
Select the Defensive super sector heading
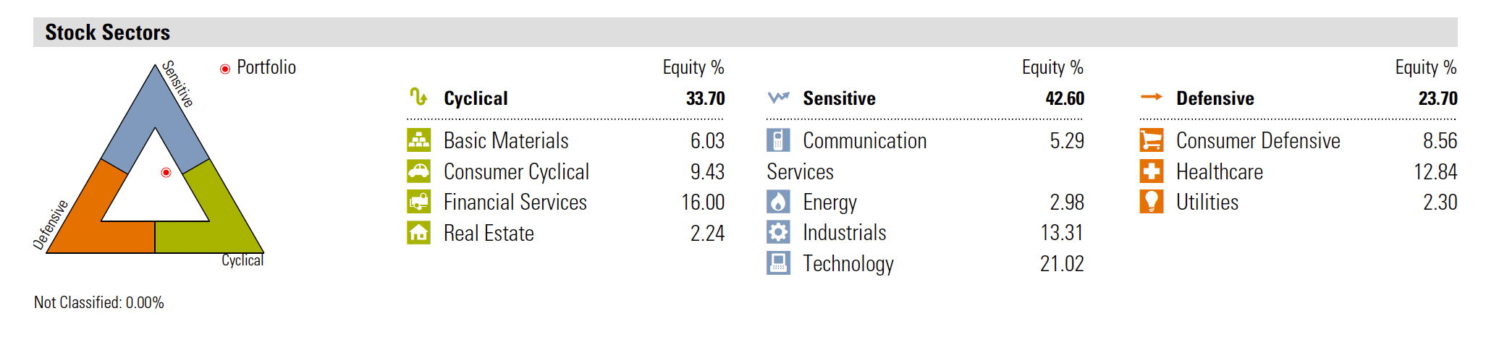[x=1215, y=98]
